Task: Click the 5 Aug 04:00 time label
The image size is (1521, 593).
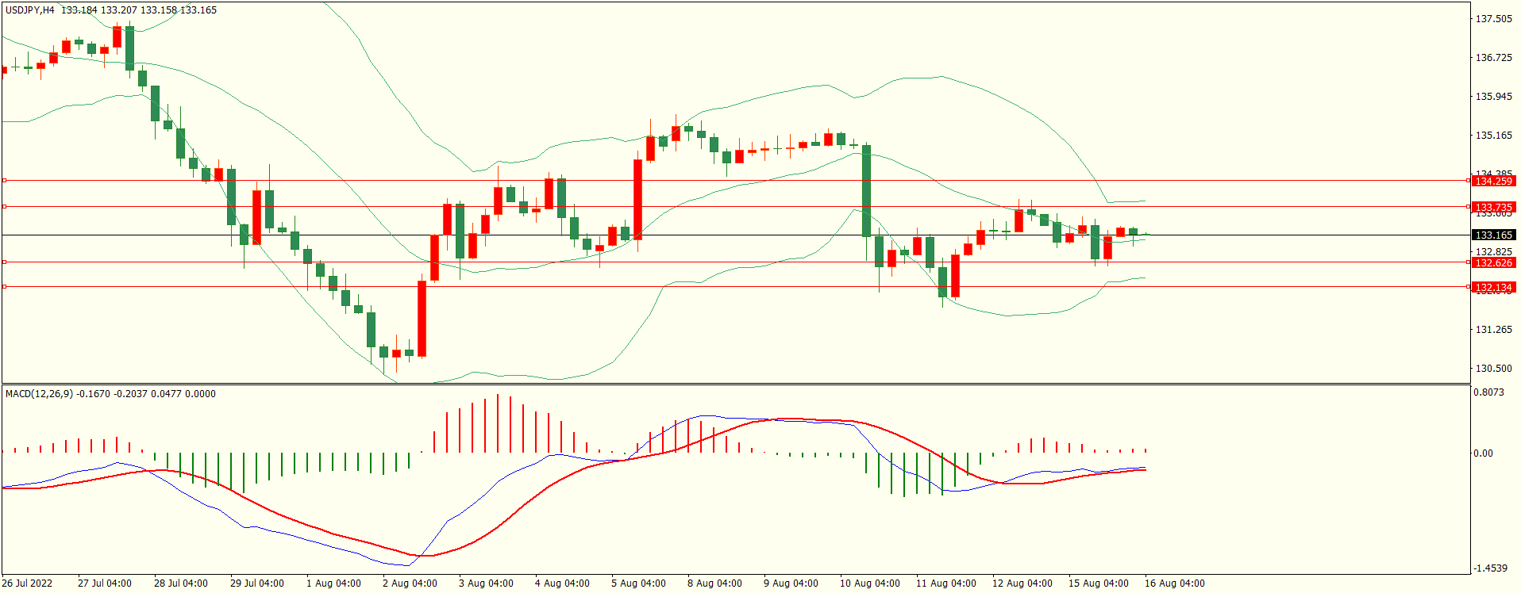Action: 638,583
